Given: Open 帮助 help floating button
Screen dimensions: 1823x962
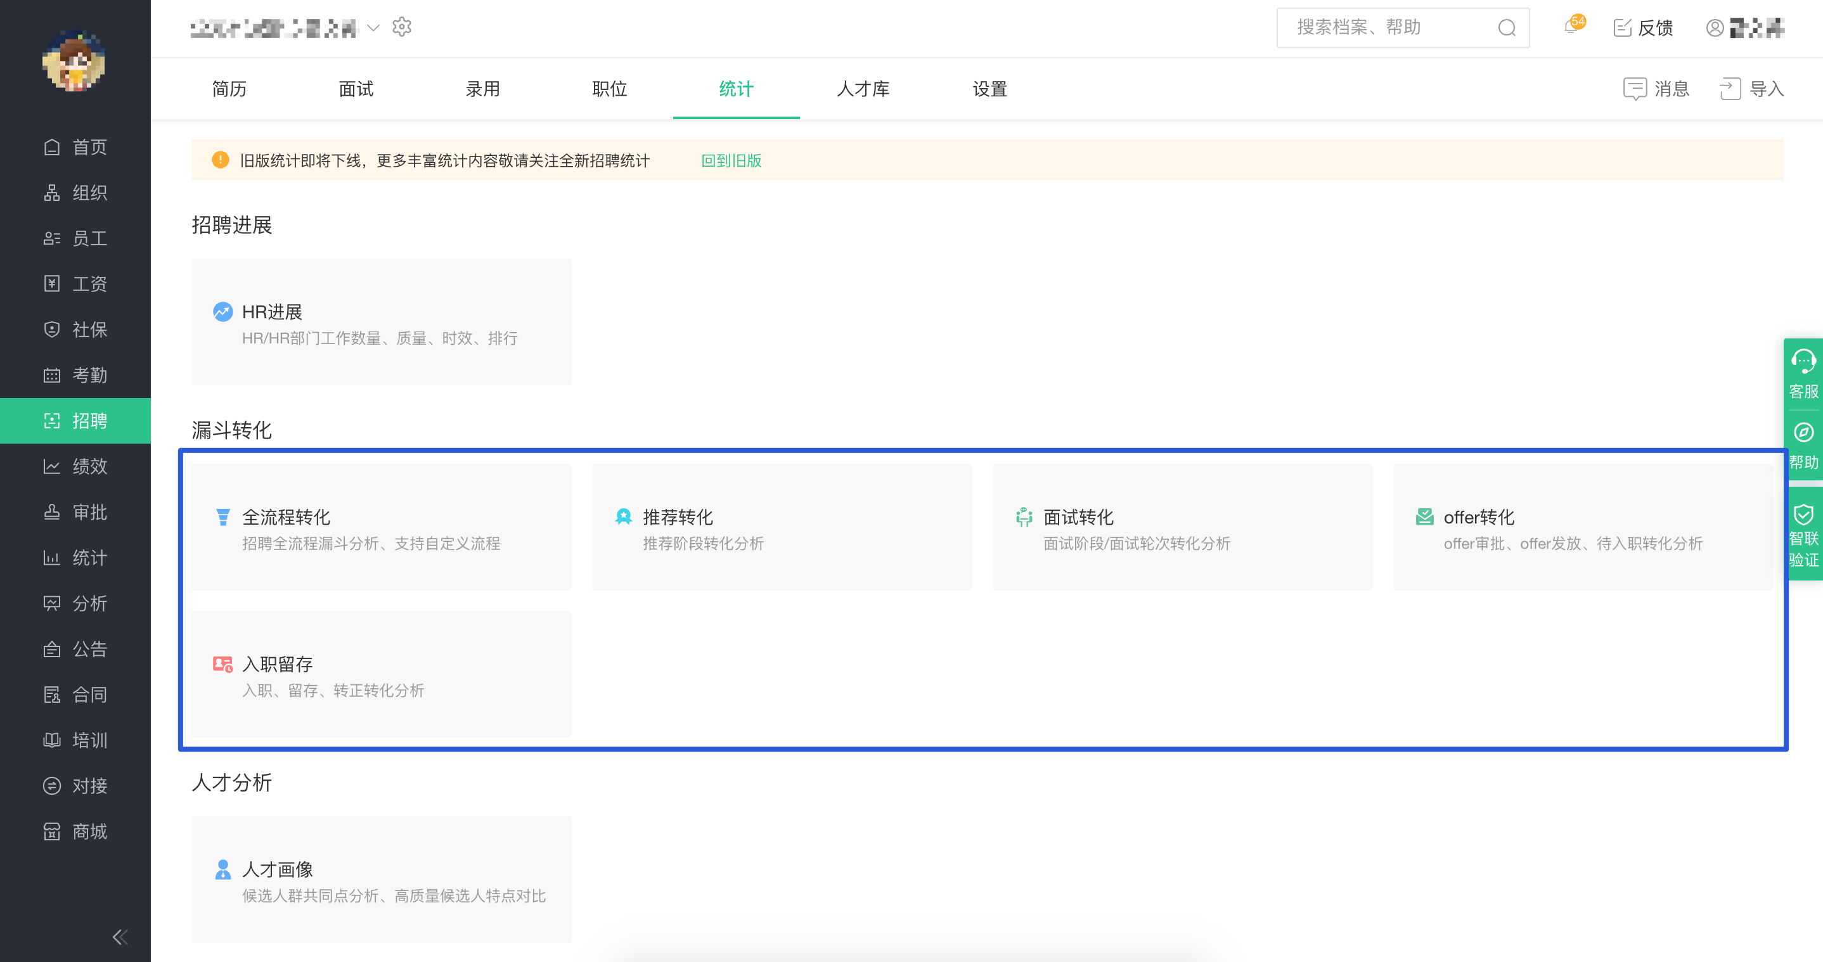Looking at the screenshot, I should [1803, 446].
